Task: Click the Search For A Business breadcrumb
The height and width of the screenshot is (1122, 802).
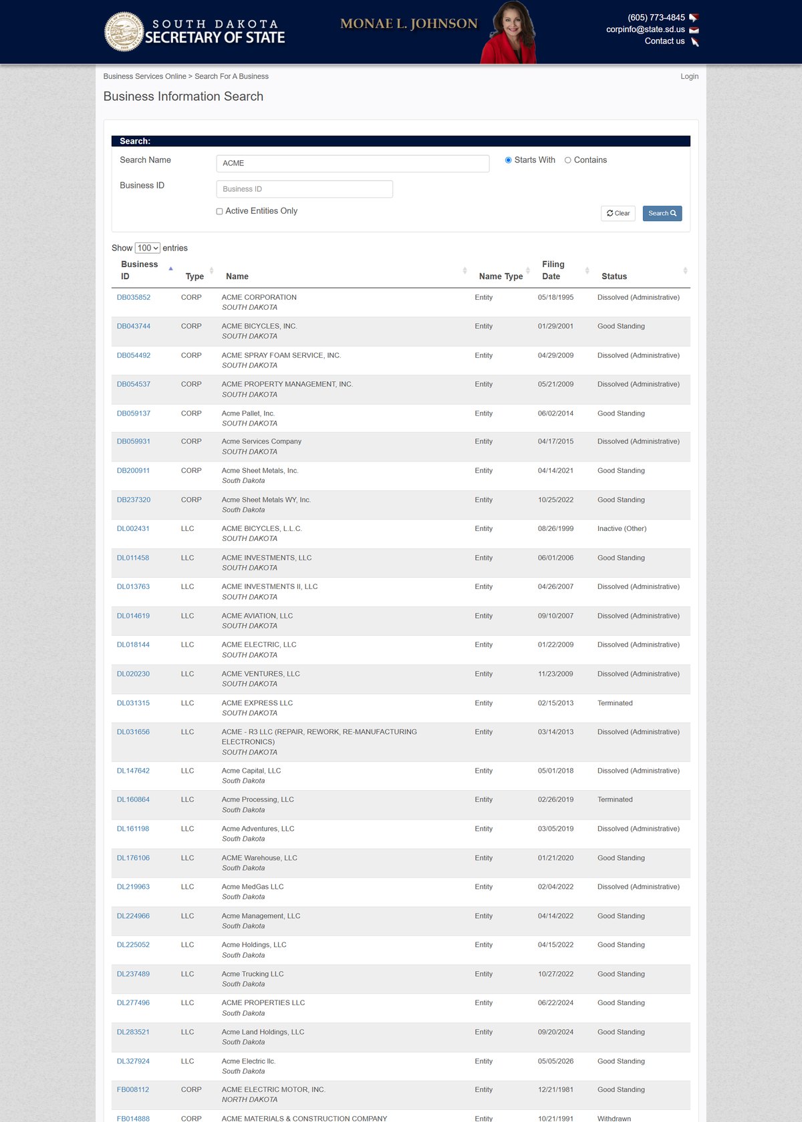Action: pyautogui.click(x=231, y=76)
